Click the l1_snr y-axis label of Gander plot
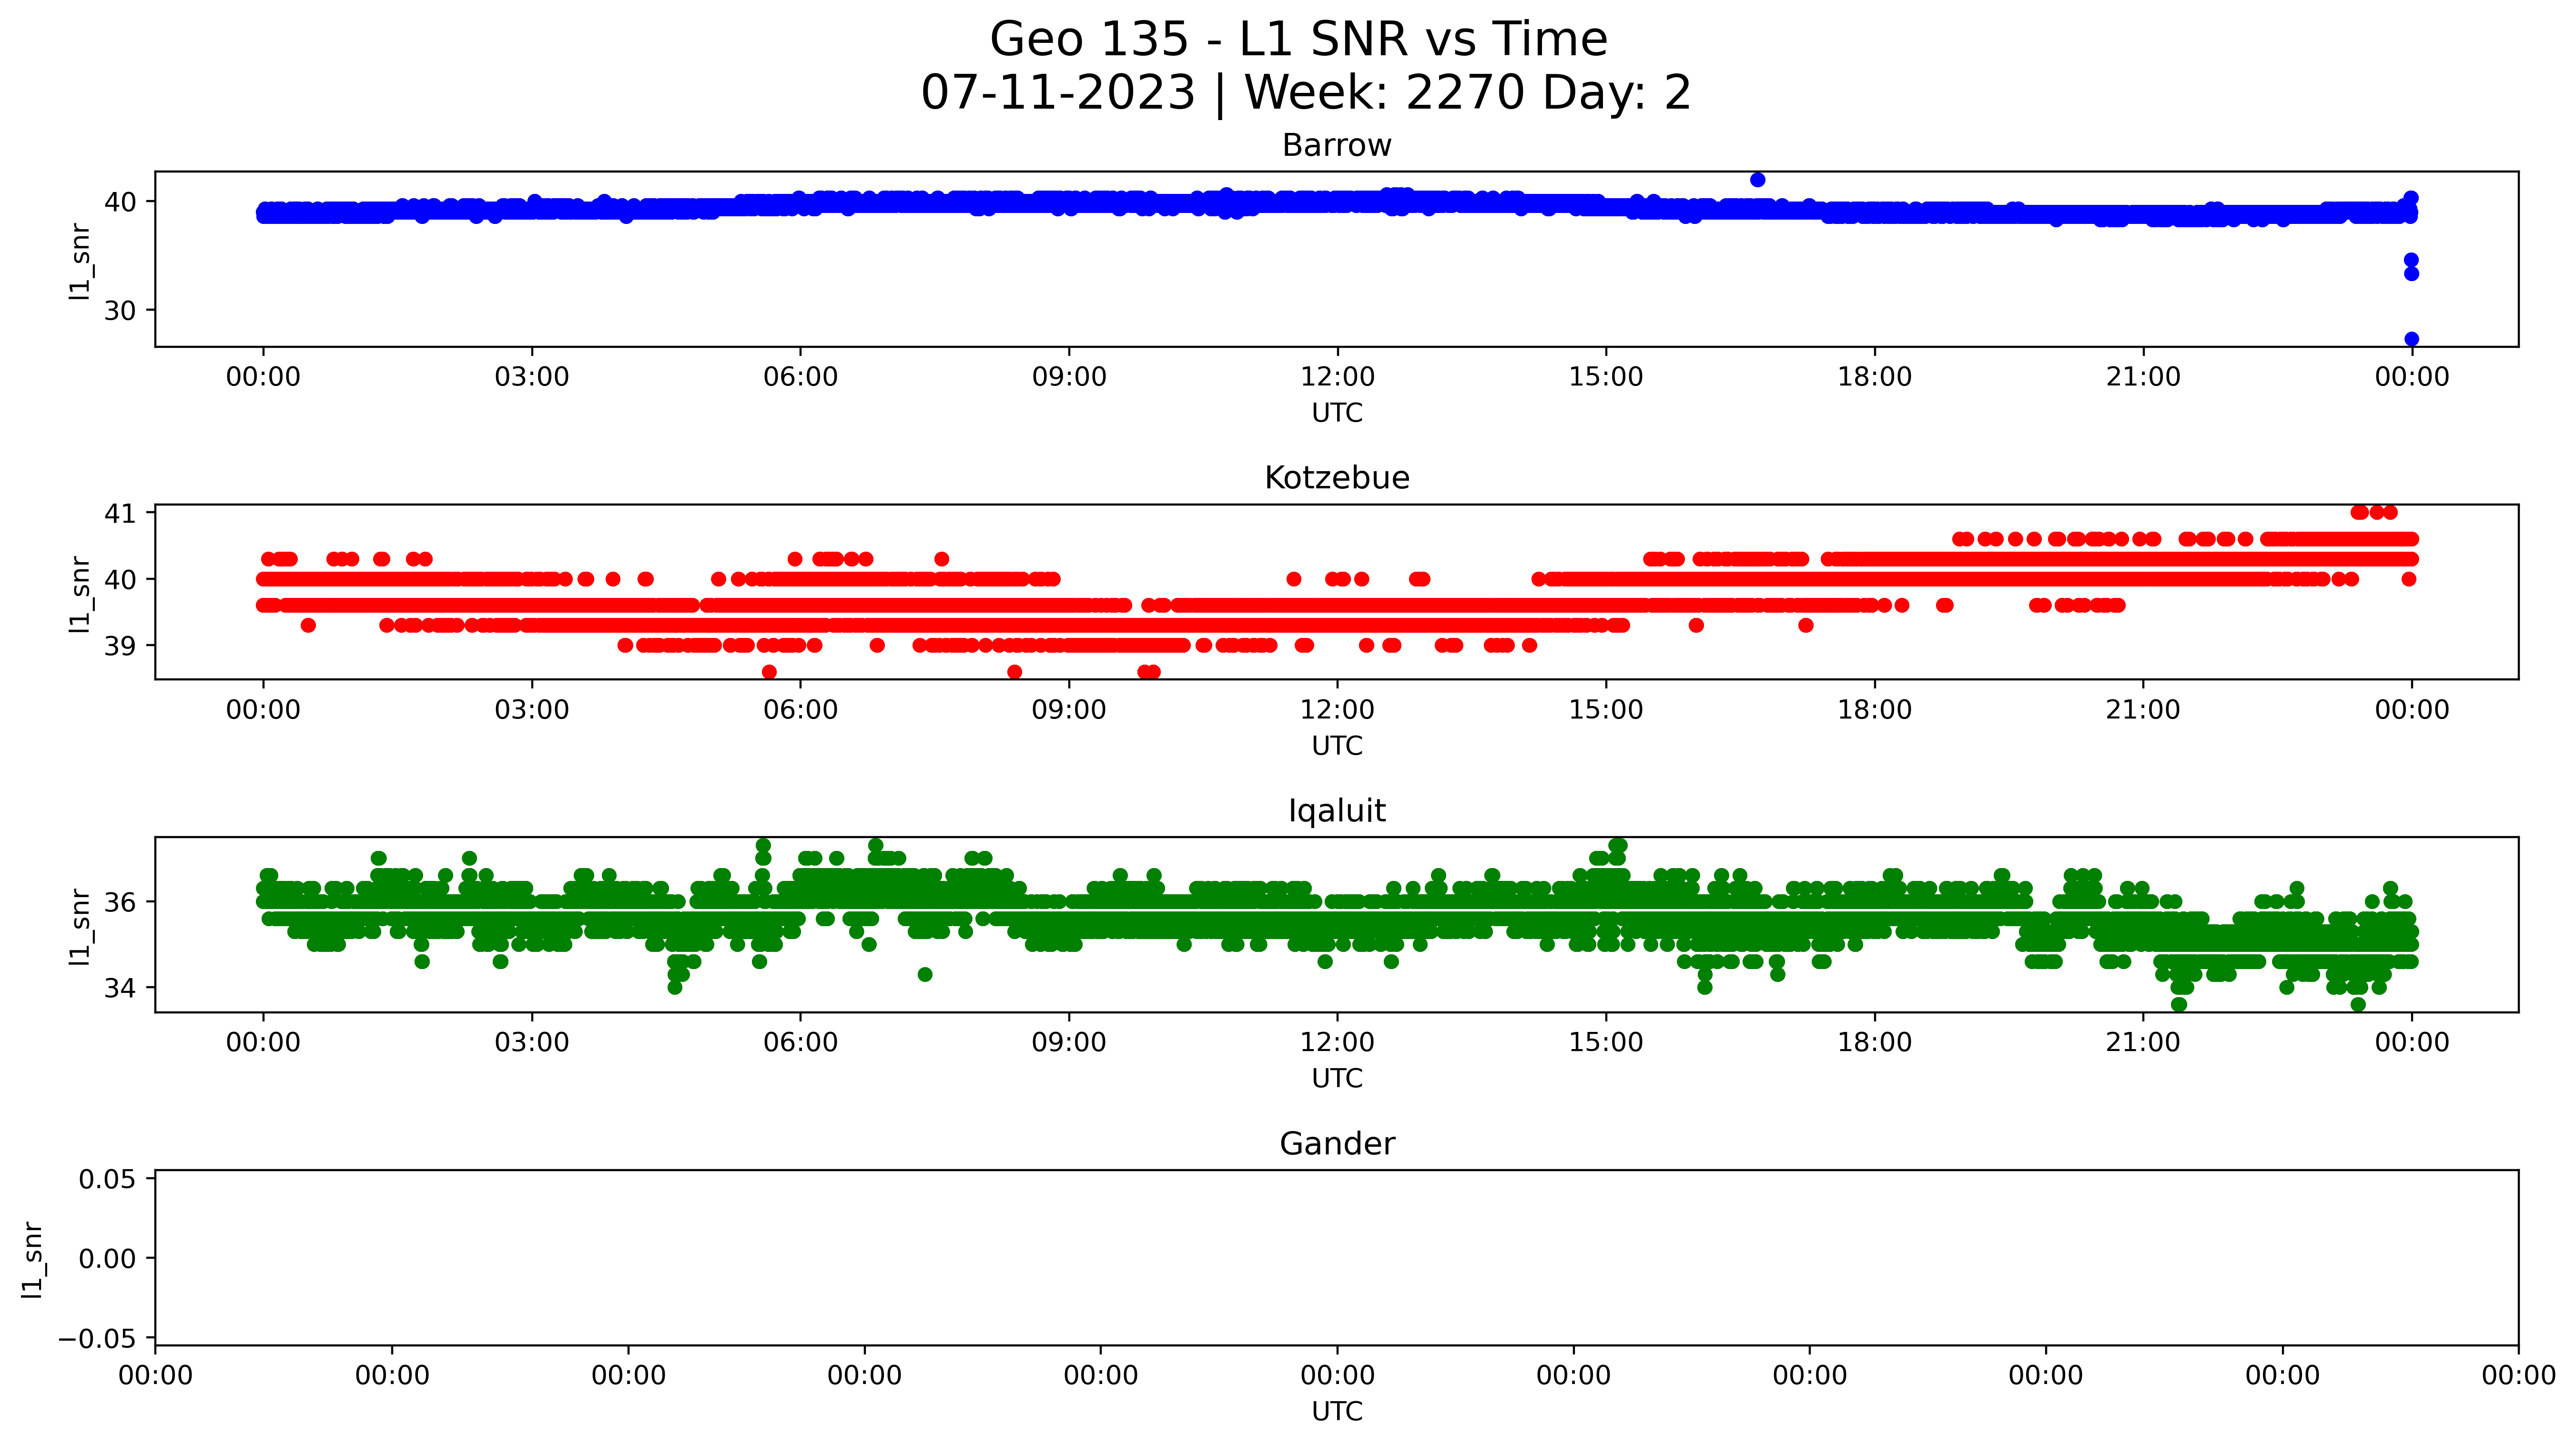 pos(33,1260)
